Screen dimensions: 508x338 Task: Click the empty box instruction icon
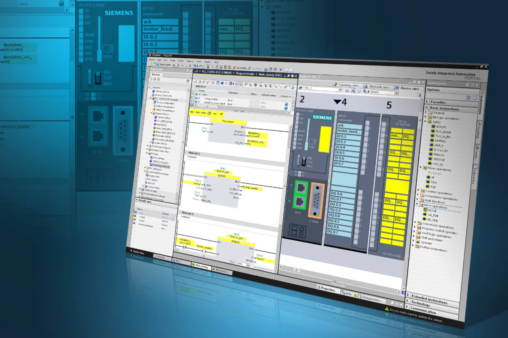[209, 113]
